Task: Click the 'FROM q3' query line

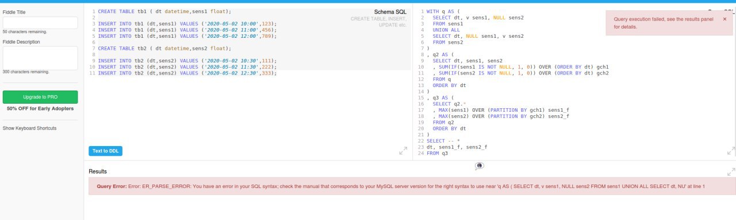Action: 437,154
